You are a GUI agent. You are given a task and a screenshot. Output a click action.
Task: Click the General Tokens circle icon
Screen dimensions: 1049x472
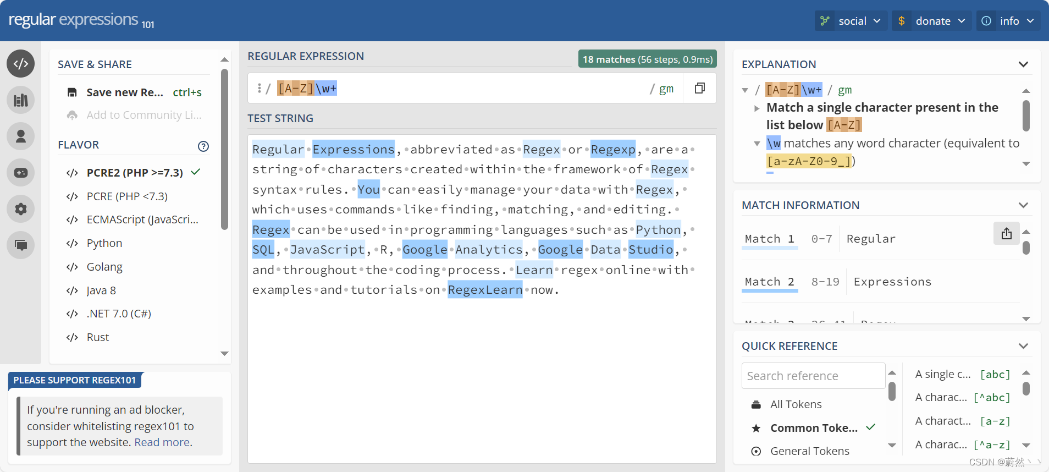pos(757,451)
